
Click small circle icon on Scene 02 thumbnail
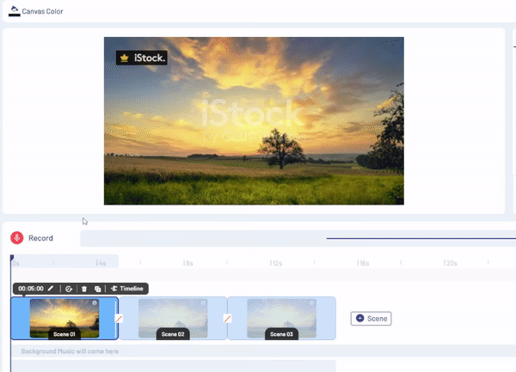pos(203,303)
